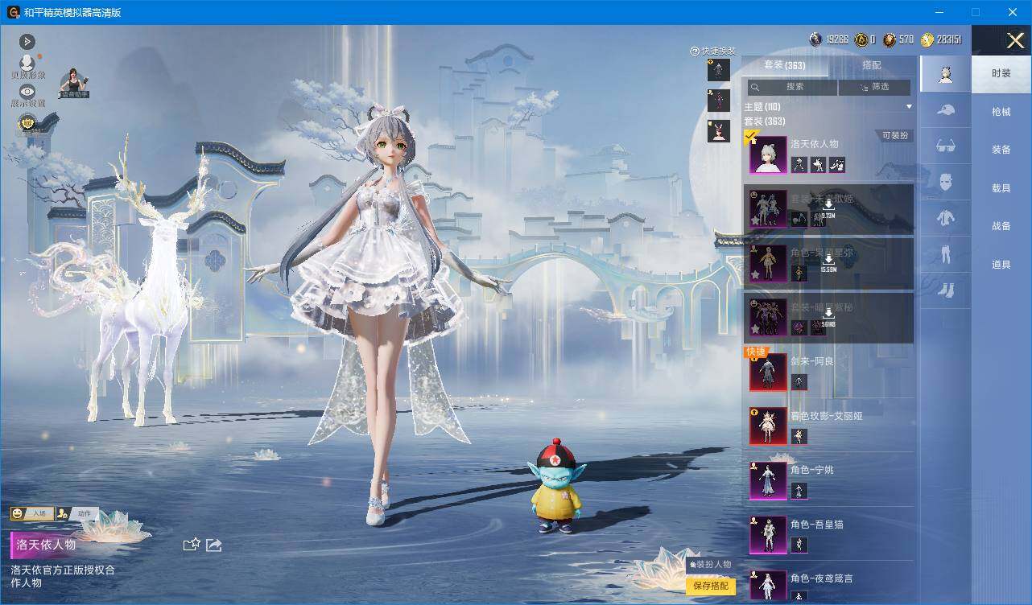Image resolution: width=1032 pixels, height=605 pixels.
Task: Select the pants category icon
Action: point(946,254)
